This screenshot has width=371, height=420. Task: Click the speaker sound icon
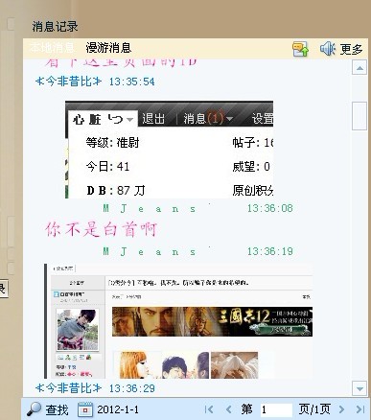point(328,49)
